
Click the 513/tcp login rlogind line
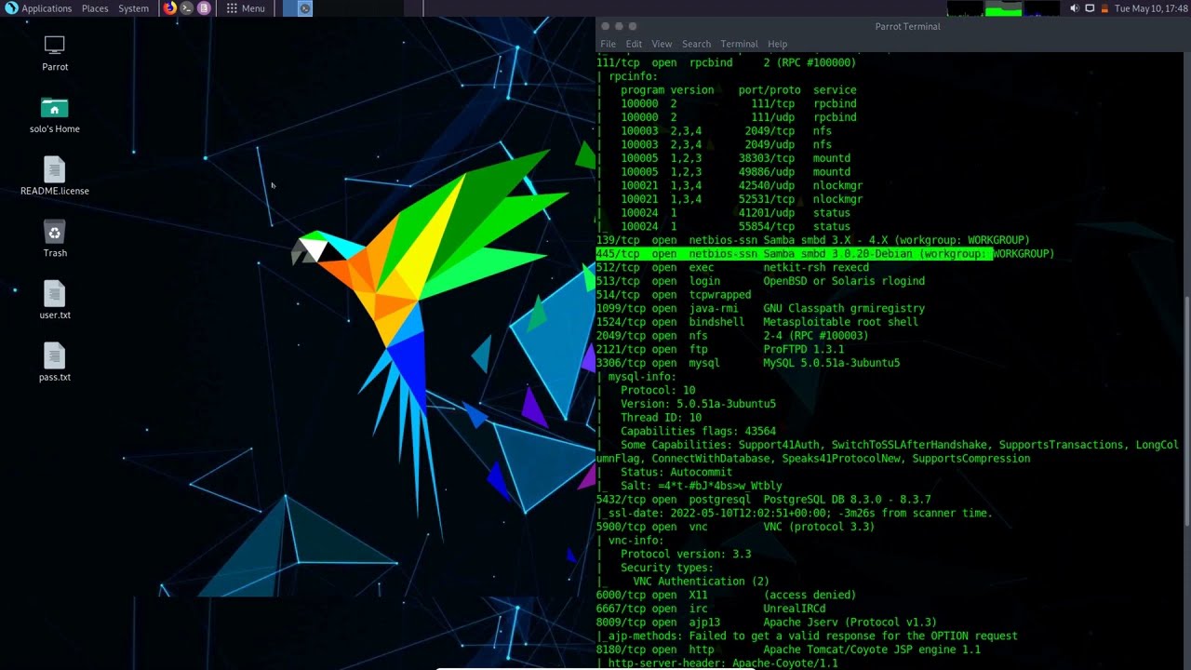pos(760,281)
